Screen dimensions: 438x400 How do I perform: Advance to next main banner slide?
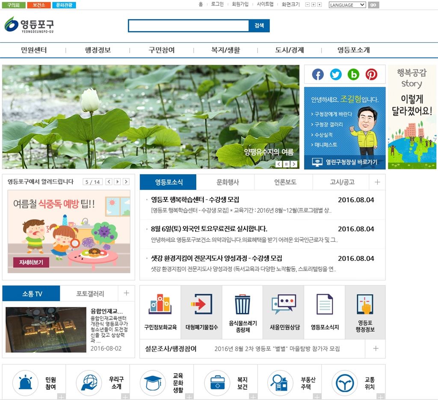point(294,164)
